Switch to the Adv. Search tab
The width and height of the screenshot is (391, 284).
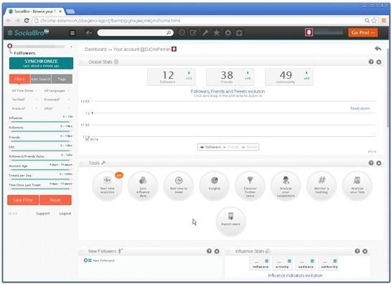41,79
